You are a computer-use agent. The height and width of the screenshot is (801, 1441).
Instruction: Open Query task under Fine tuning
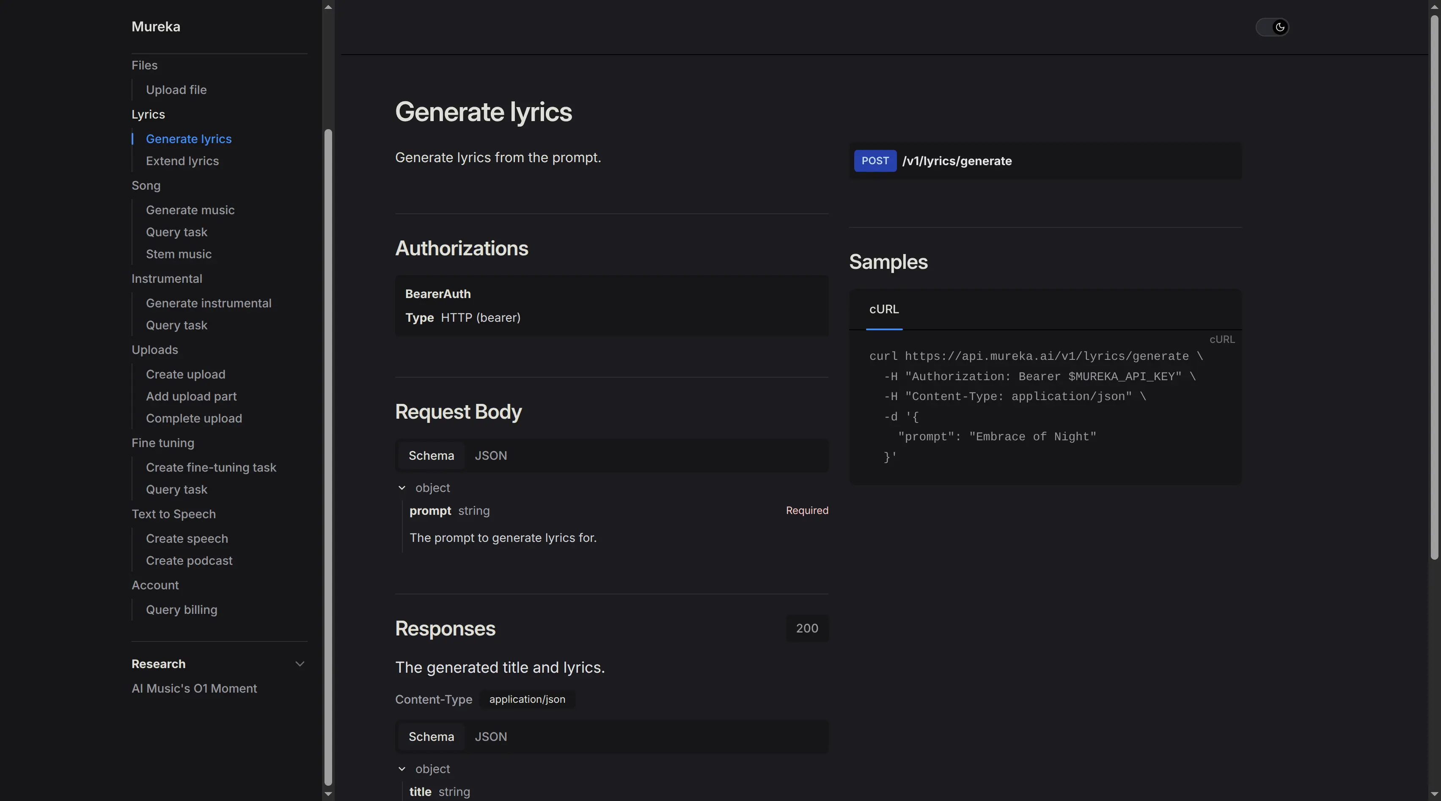tap(177, 489)
